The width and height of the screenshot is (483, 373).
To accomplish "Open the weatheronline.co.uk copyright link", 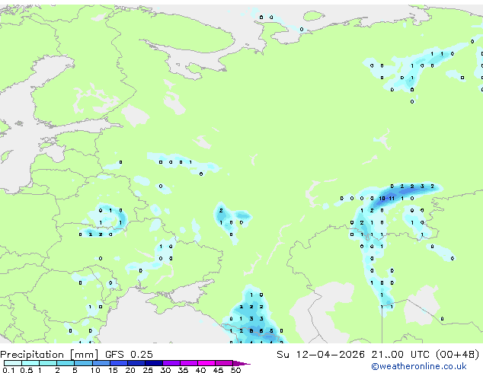I will (x=419, y=366).
